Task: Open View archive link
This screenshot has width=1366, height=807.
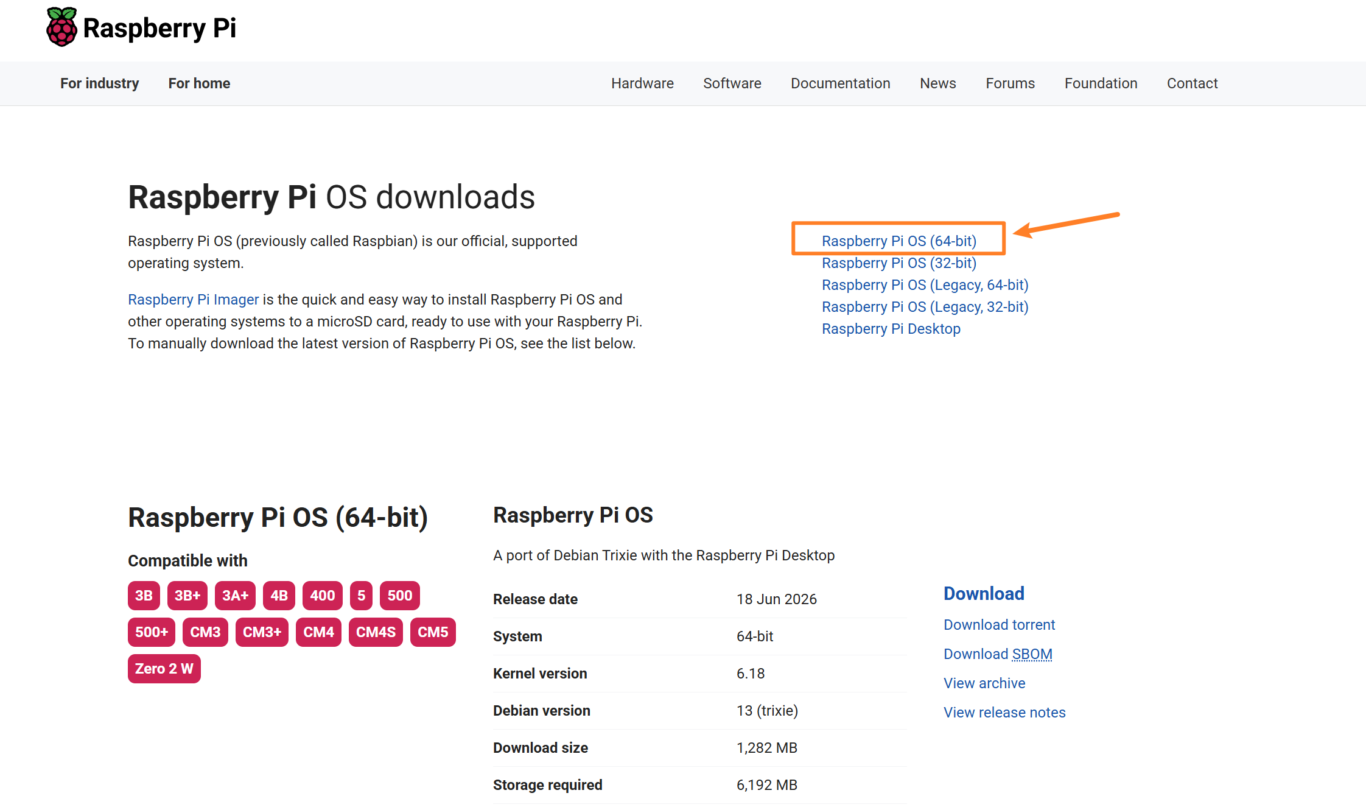Action: click(984, 683)
